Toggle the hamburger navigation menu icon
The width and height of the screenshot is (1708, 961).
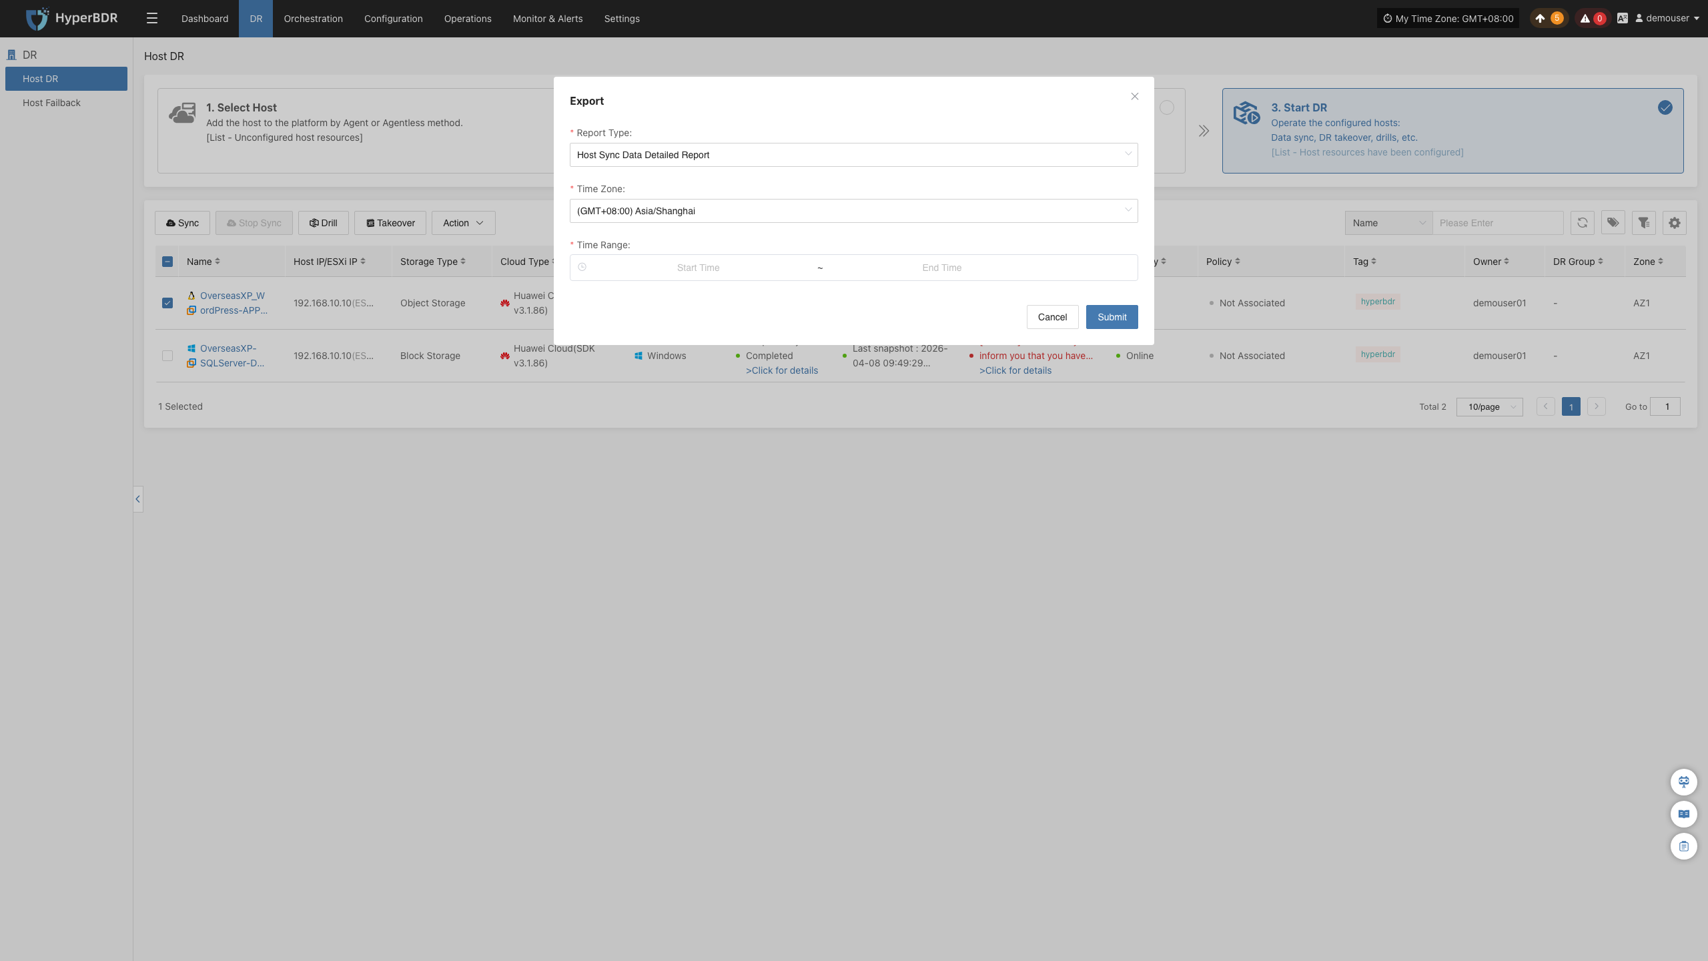tap(152, 19)
